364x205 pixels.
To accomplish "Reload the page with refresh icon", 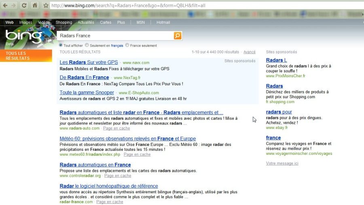I will click(24, 5).
